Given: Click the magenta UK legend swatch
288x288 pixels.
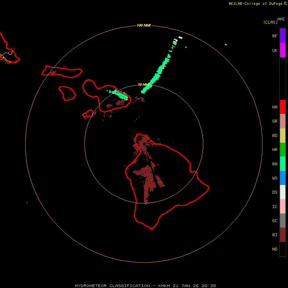Looking at the screenshot, I should [283, 50].
